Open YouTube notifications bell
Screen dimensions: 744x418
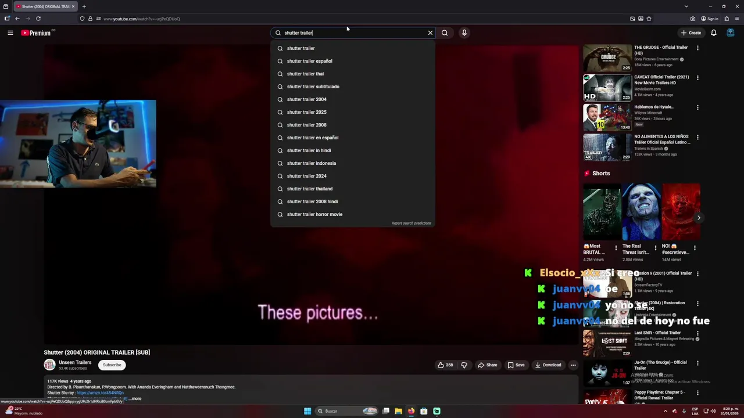[714, 33]
